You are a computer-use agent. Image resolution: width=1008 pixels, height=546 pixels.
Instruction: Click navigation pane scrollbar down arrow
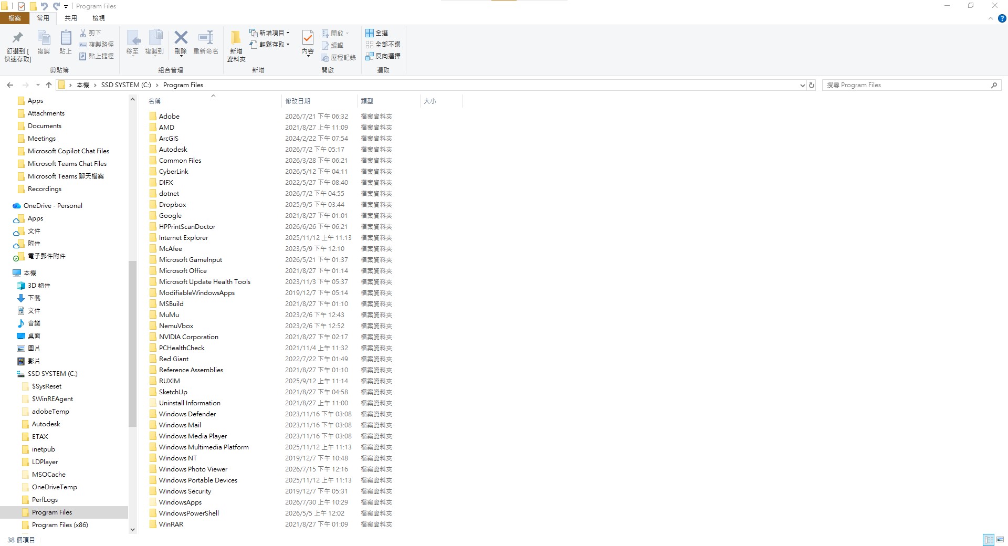pyautogui.click(x=132, y=530)
